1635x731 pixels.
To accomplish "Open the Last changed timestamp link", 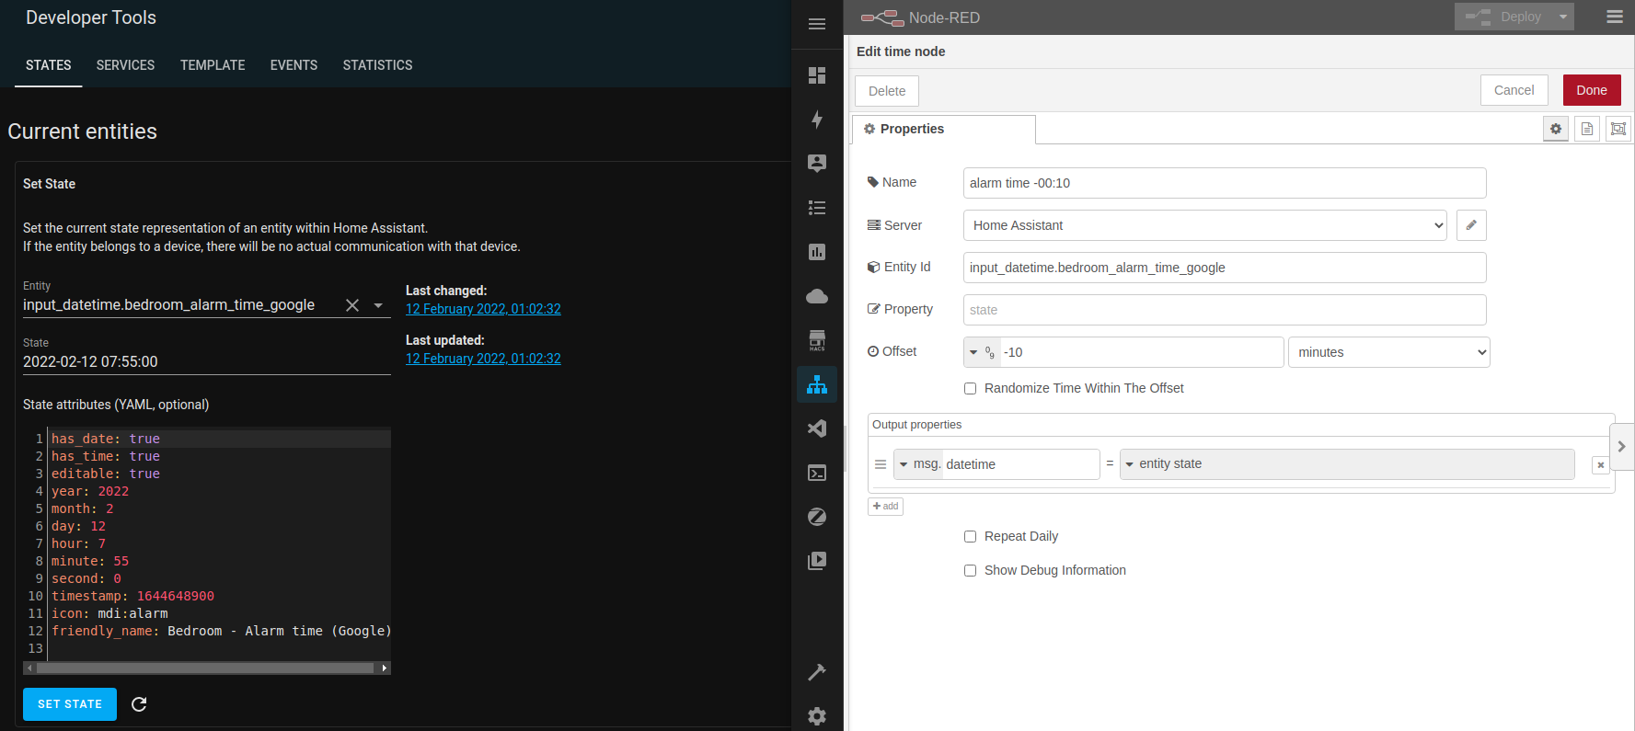I will coord(483,309).
